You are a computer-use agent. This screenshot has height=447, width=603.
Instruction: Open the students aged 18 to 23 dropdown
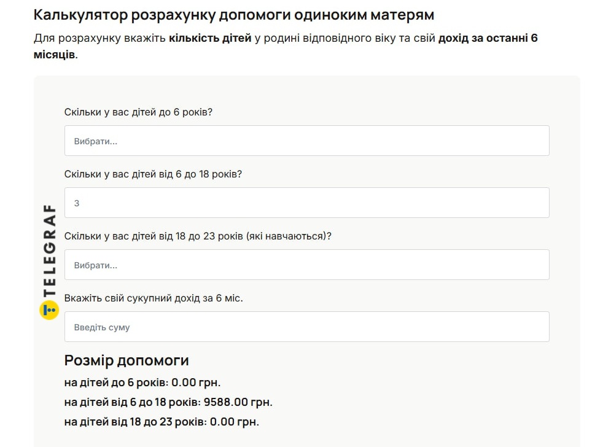tap(306, 265)
